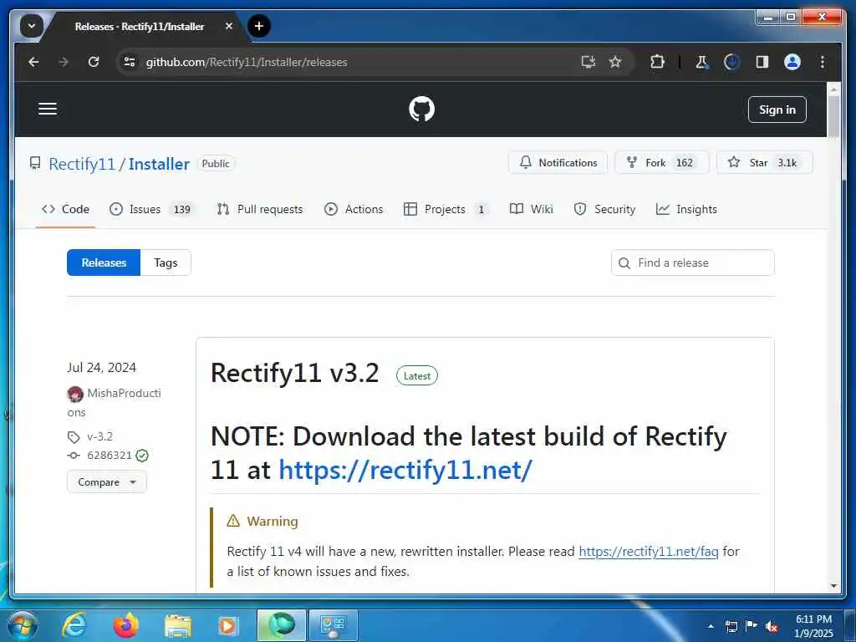856x642 pixels.
Task: Select the Releases button
Action: point(104,262)
